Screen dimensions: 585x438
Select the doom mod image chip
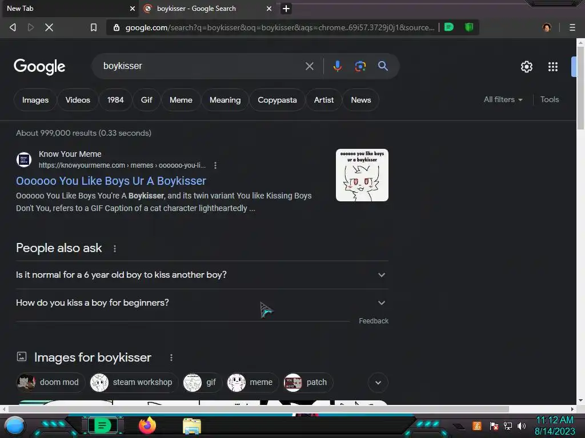click(50, 383)
